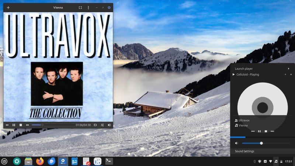Launch Thunderbird from the panel

pos(51,161)
